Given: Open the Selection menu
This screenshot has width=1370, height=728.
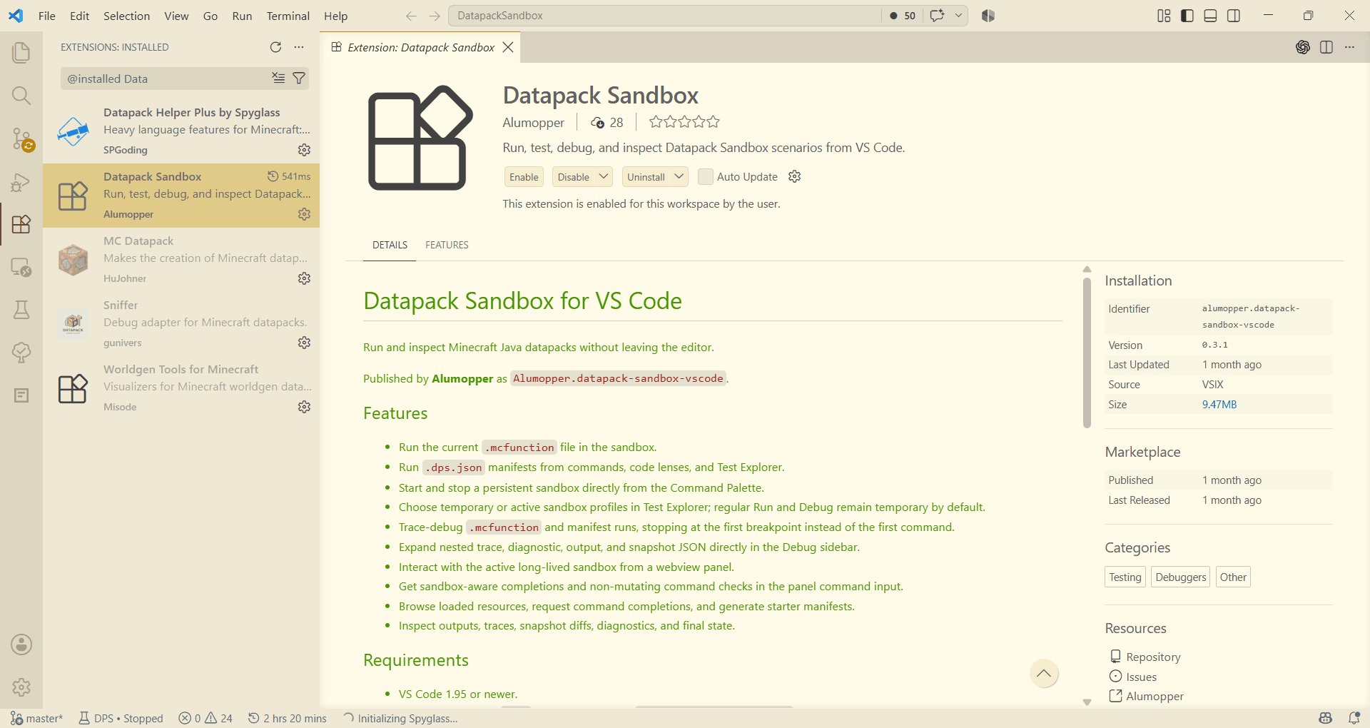Looking at the screenshot, I should tap(126, 16).
